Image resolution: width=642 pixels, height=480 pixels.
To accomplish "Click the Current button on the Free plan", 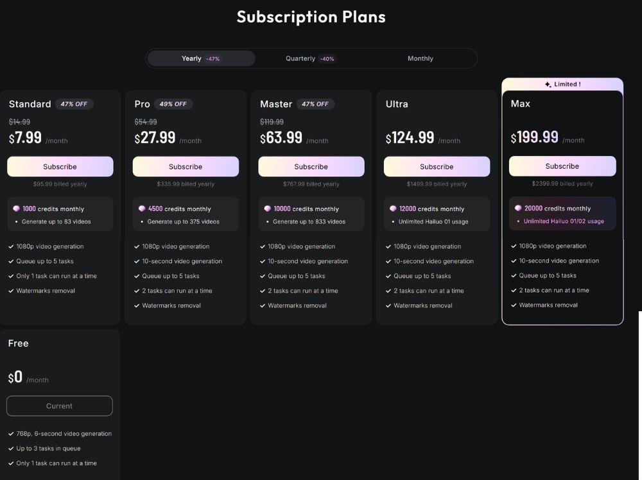I will pos(60,406).
